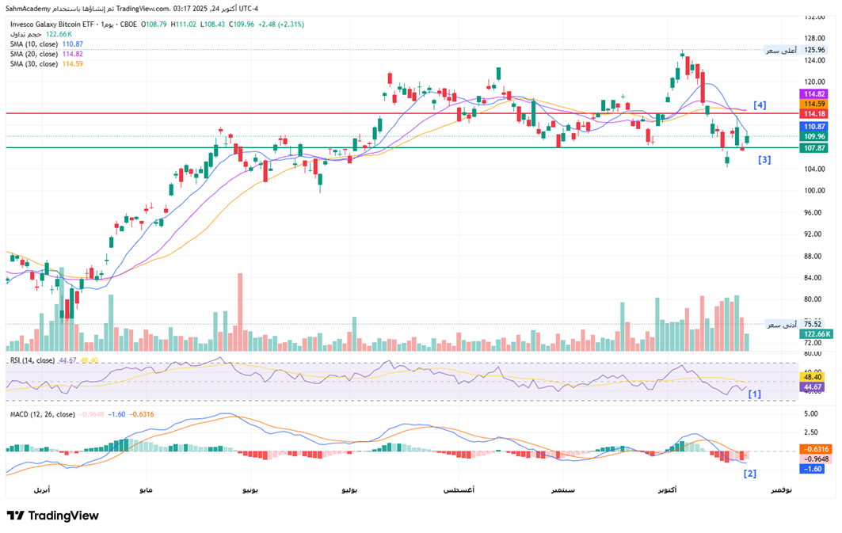Click the green 107.87 support price label
842x533 pixels.
click(x=814, y=148)
